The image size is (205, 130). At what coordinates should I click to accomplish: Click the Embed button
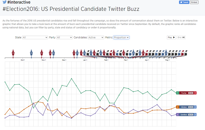tap(194, 2)
